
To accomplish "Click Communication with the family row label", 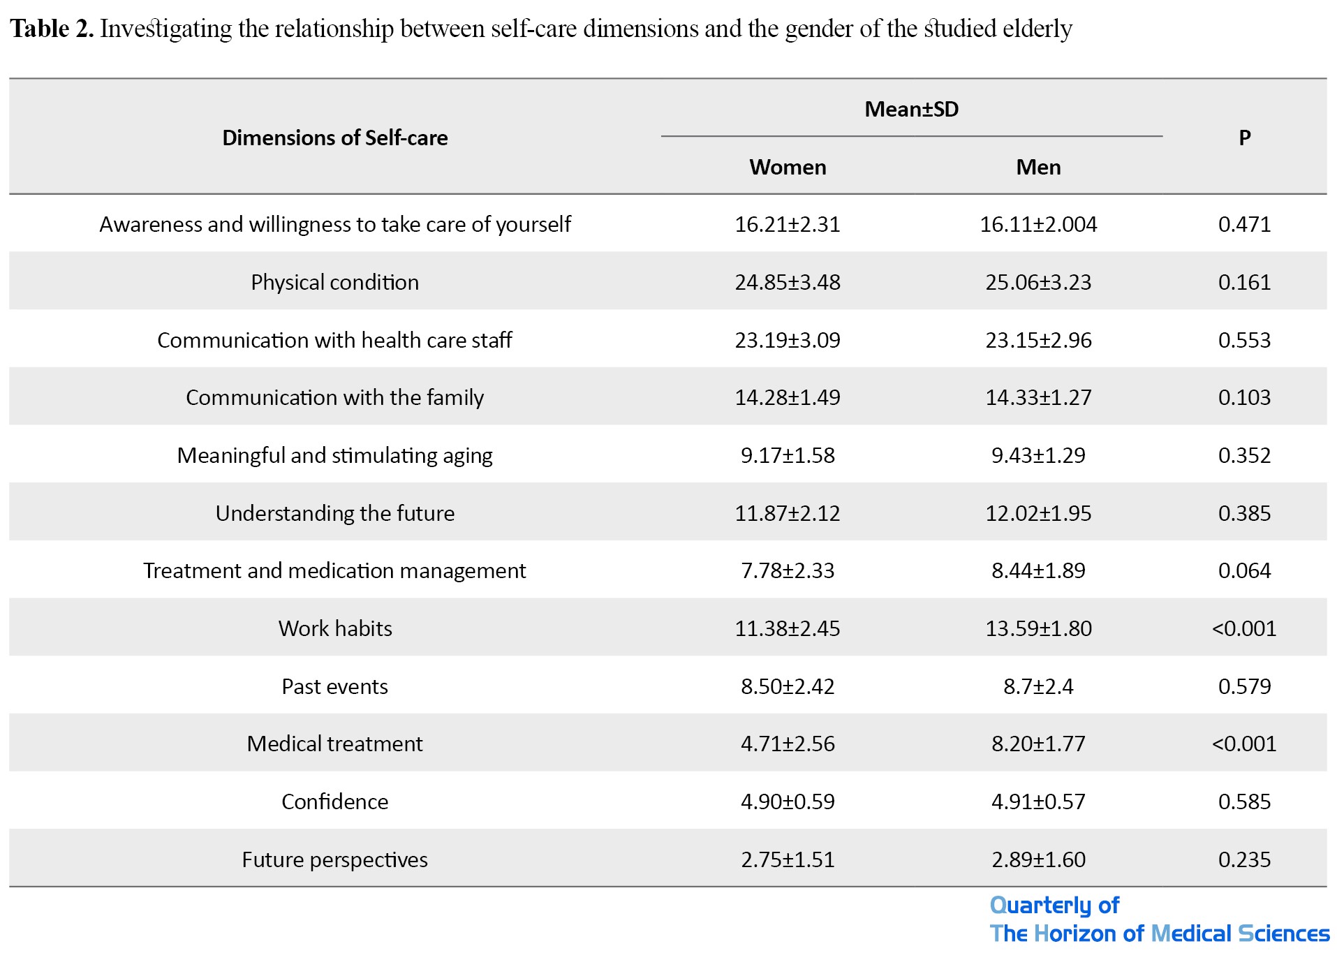I will tap(334, 397).
